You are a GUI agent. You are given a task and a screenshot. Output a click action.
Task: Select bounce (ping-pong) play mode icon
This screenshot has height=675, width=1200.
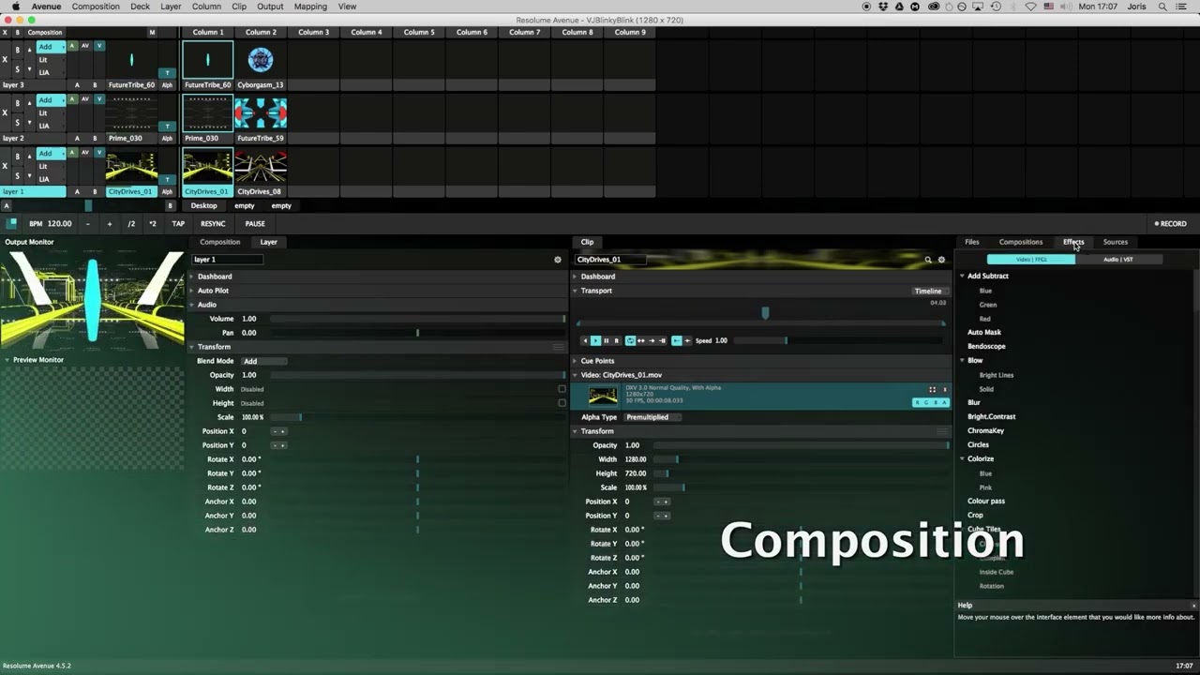pyautogui.click(x=641, y=340)
